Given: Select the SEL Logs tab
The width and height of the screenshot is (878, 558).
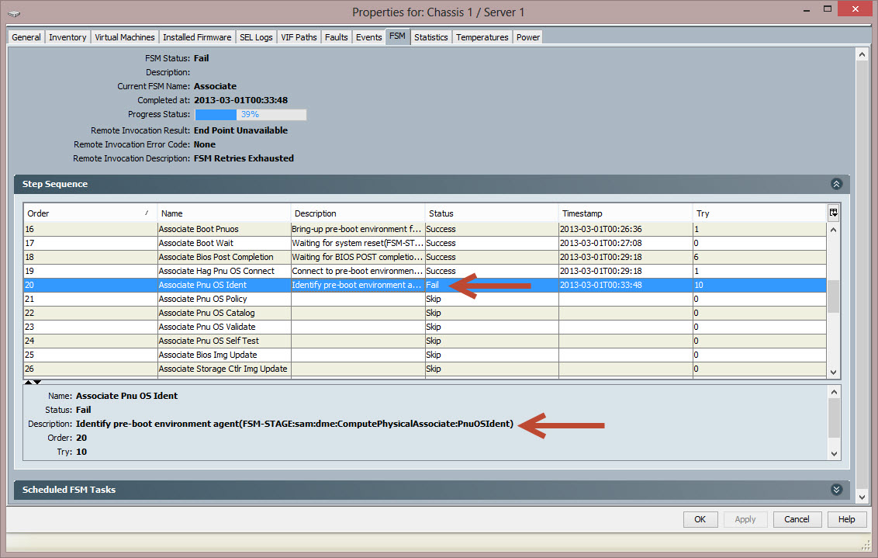Looking at the screenshot, I should [256, 36].
